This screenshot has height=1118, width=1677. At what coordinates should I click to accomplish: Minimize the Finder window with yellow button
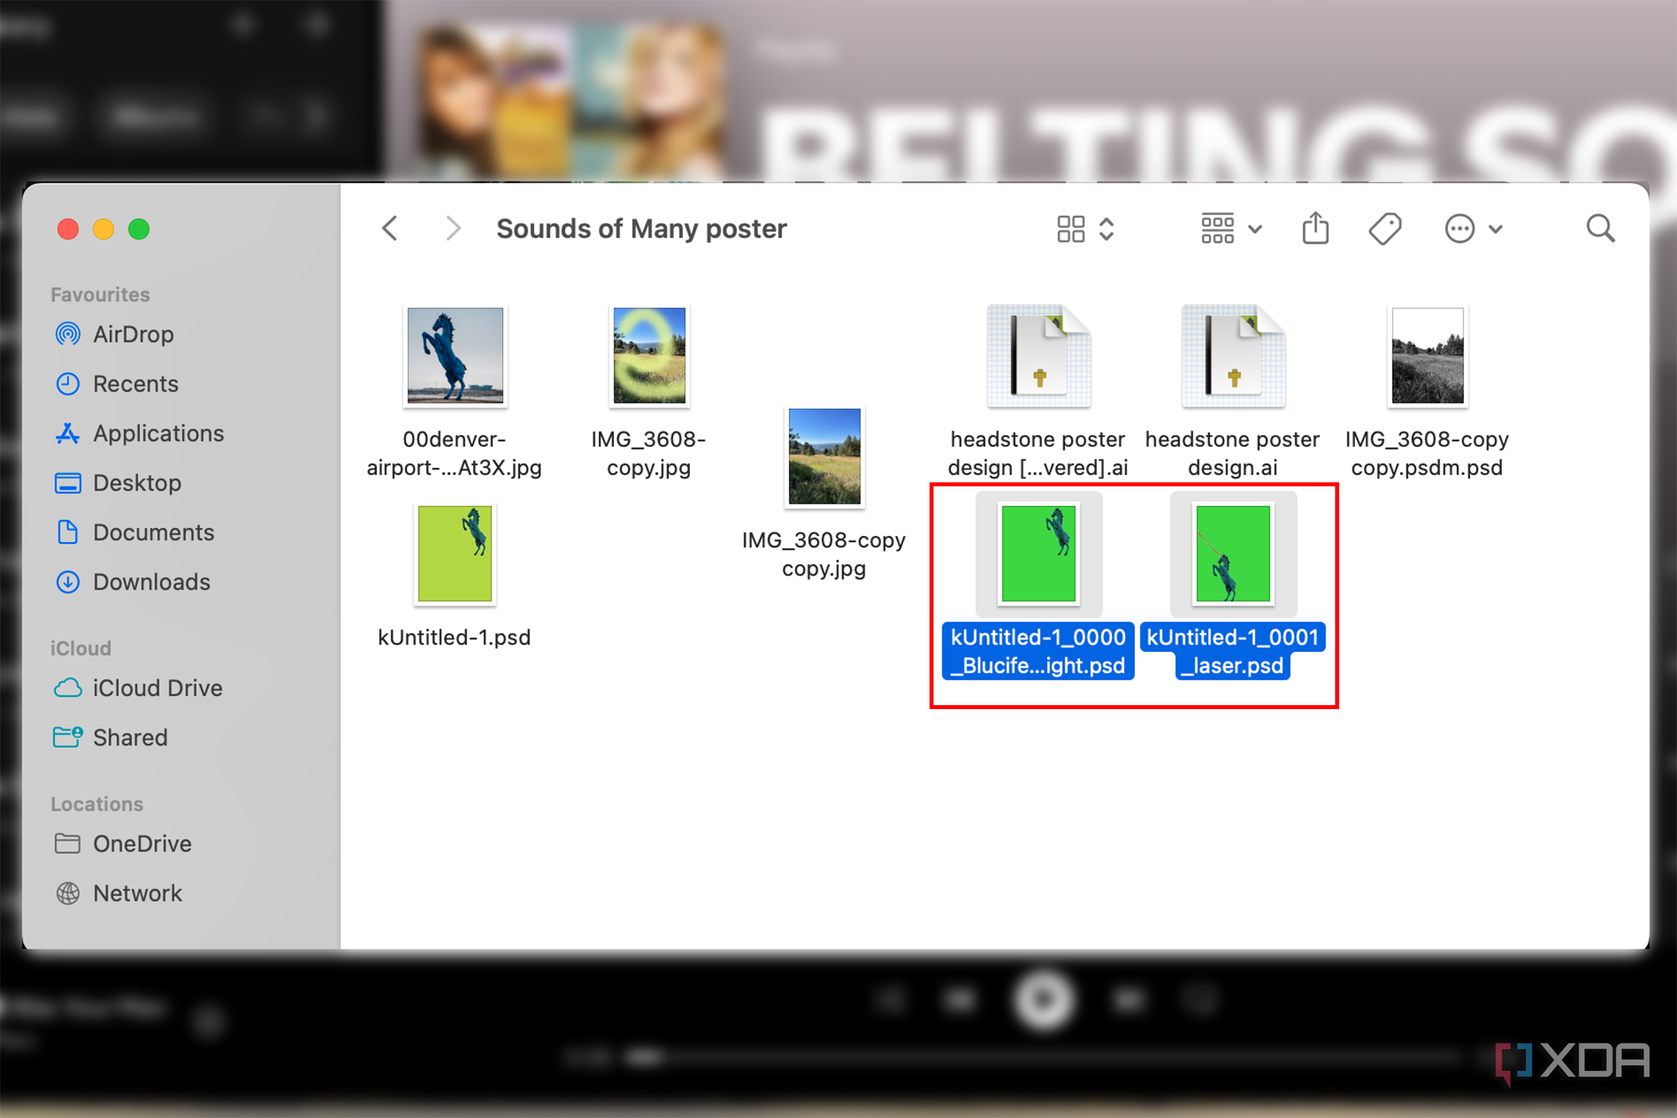[103, 229]
